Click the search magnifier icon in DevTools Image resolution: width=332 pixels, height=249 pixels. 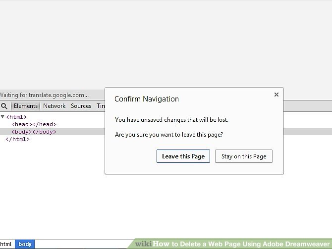tap(4, 106)
